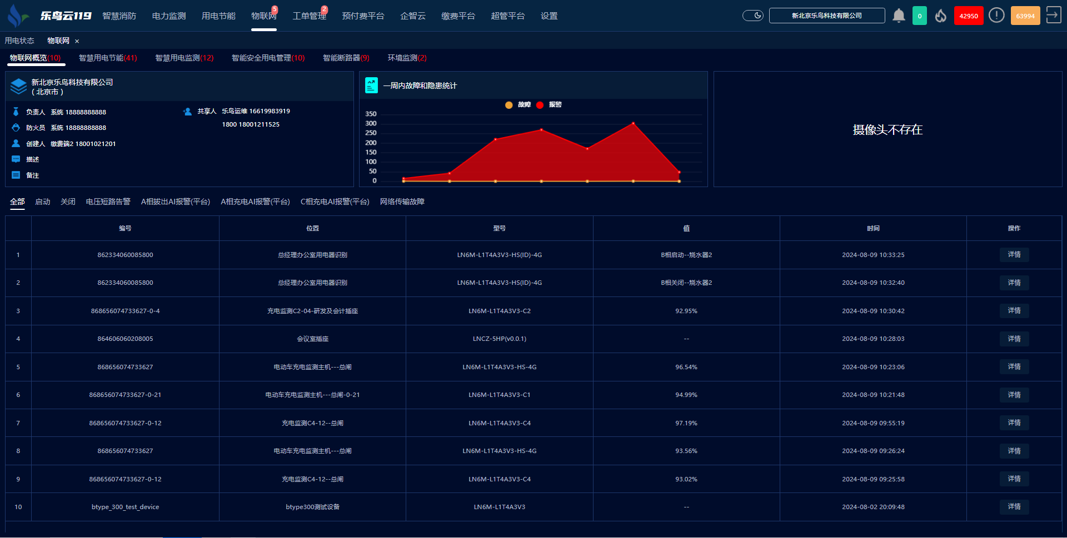Click the notification bell icon
This screenshot has width=1067, height=538.
coord(899,16)
